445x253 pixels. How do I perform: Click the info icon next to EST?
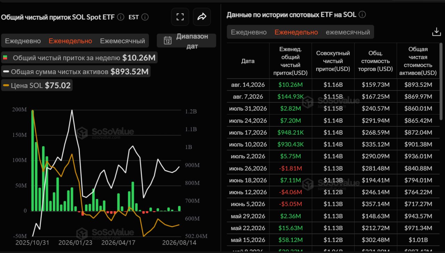(145, 17)
